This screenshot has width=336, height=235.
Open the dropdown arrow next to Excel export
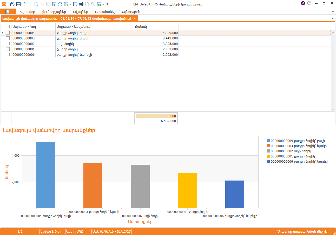tap(71, 4)
